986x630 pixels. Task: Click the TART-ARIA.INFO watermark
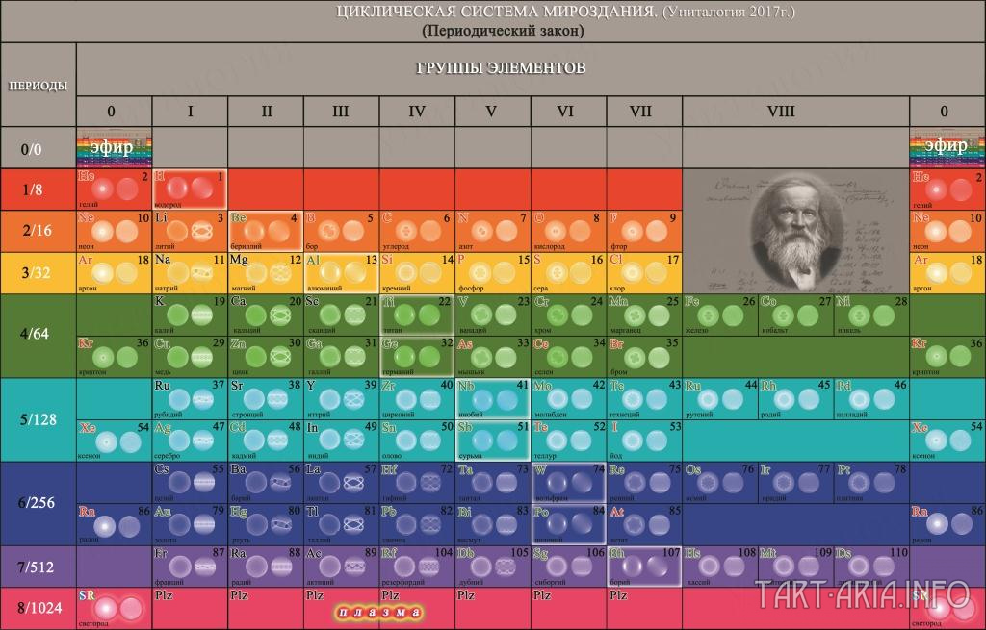862,594
